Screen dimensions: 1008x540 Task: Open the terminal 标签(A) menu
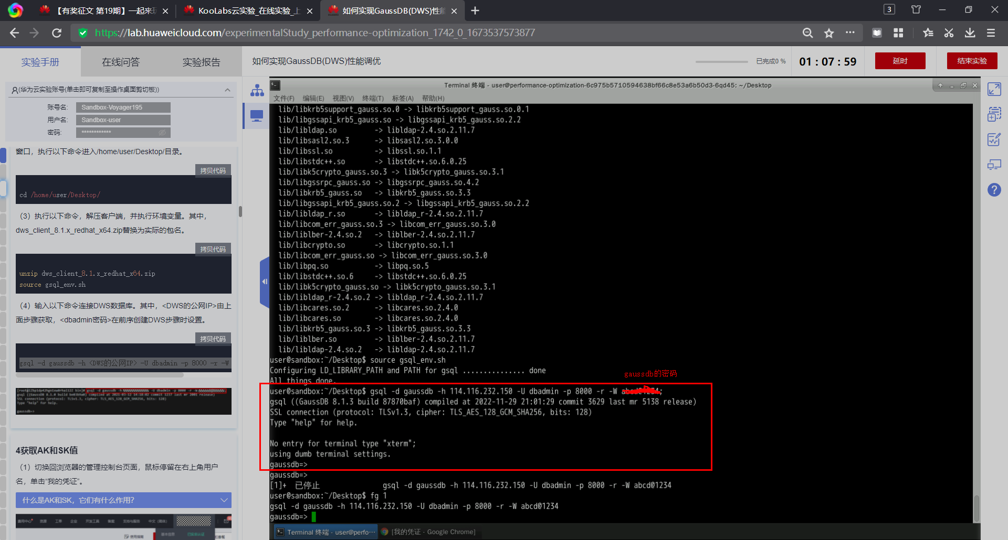pos(403,99)
